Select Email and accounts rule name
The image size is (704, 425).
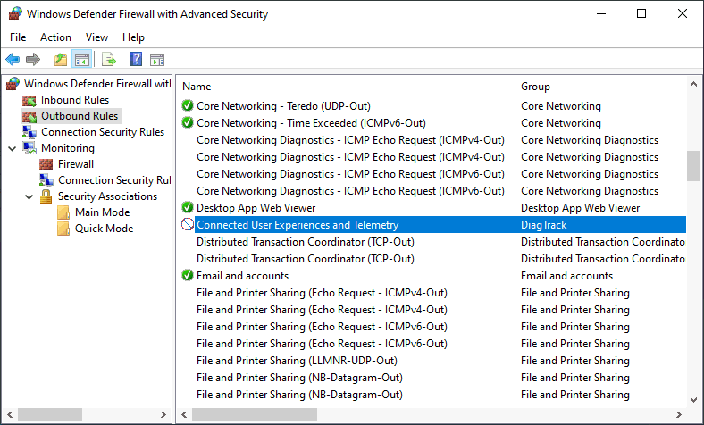point(242,276)
